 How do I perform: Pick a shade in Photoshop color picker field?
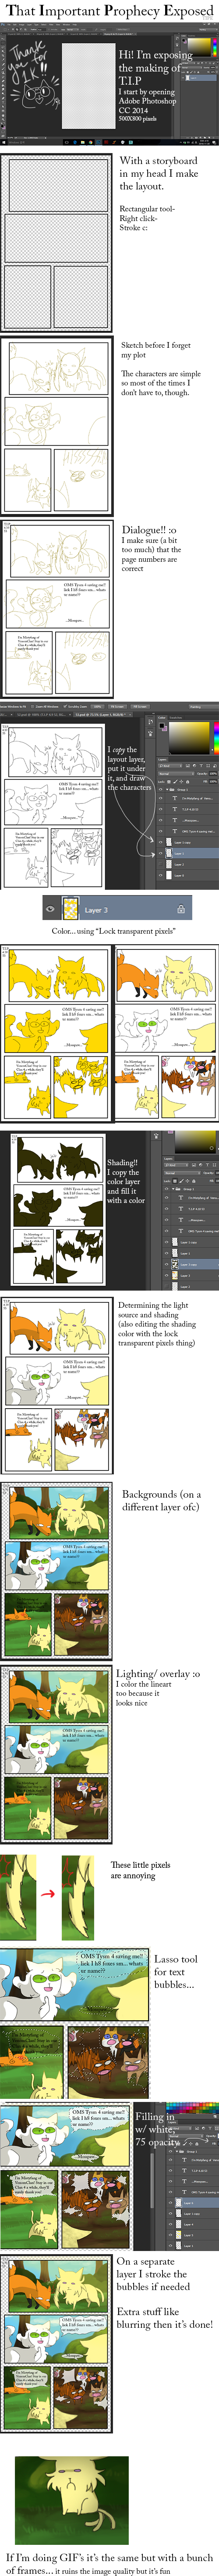point(189,738)
